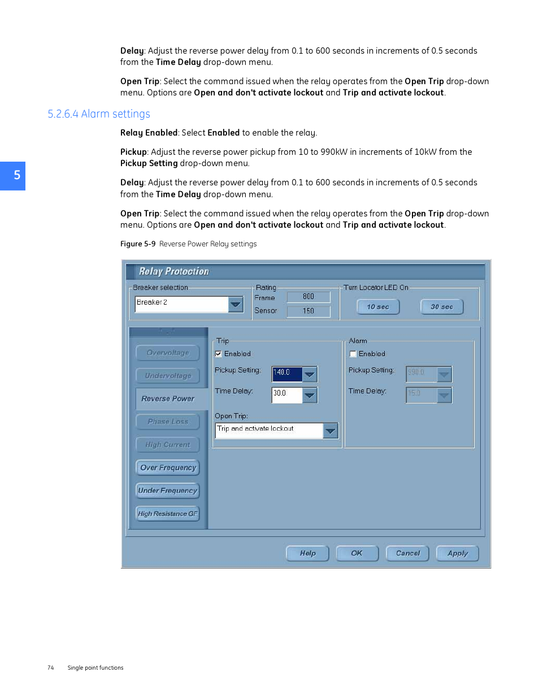Open the High Resistance GF tab
The width and height of the screenshot is (539, 698).
coord(168,514)
